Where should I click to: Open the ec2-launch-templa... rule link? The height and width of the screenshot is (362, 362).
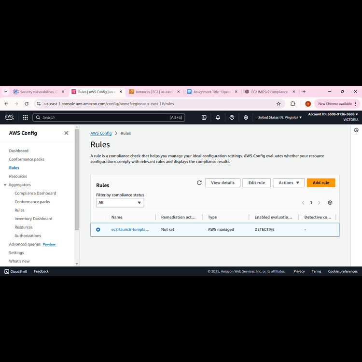(x=130, y=229)
